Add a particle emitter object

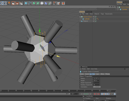[50, 3]
